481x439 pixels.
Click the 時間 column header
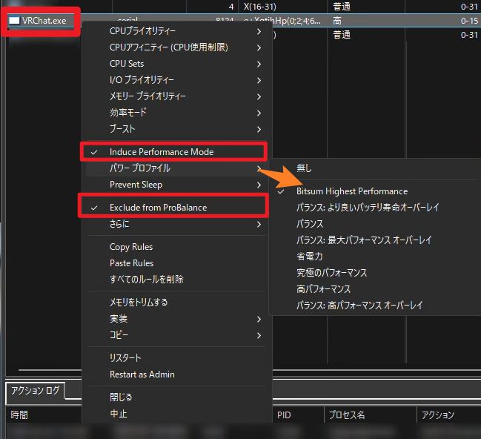point(19,415)
